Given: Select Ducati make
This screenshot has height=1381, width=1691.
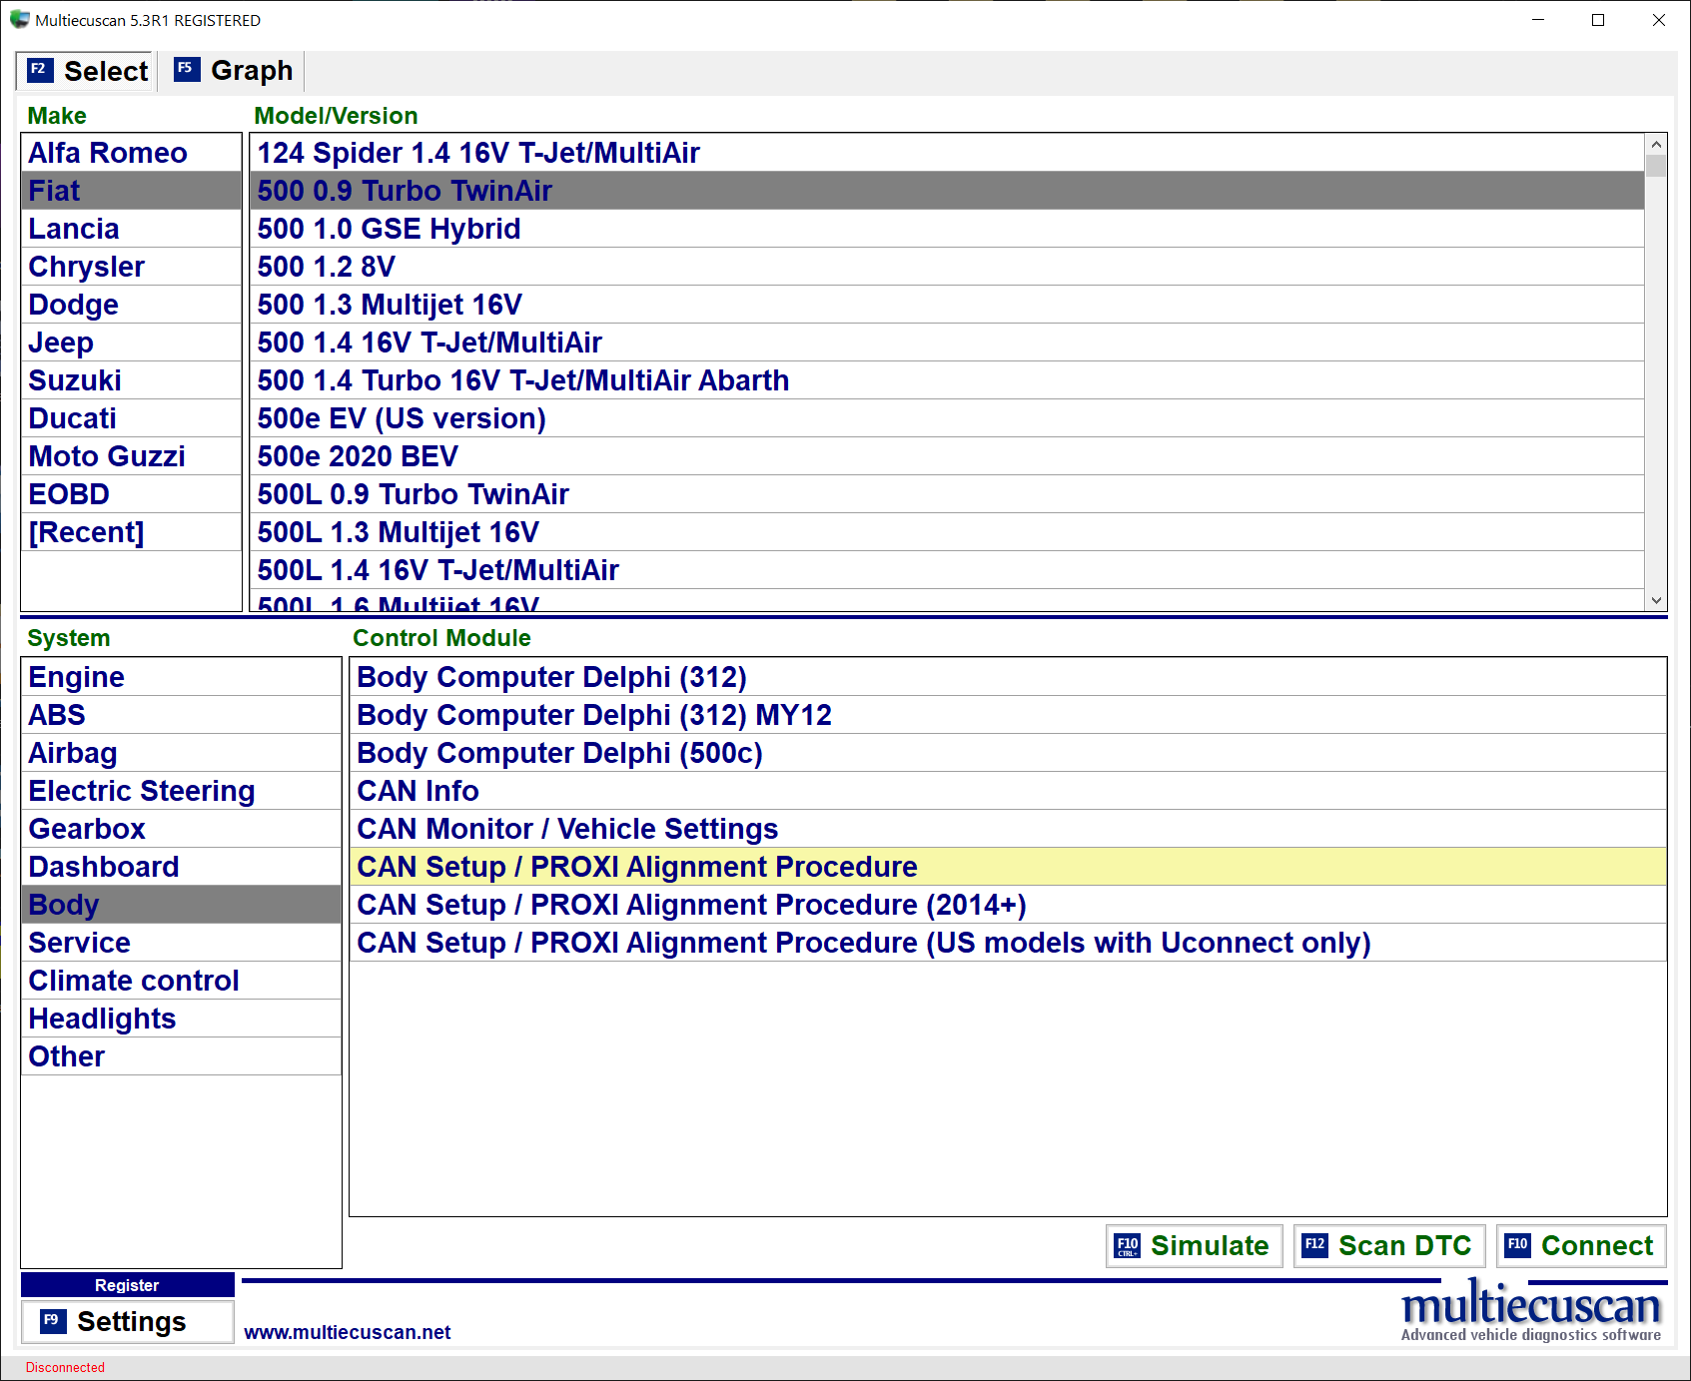Looking at the screenshot, I should [132, 418].
